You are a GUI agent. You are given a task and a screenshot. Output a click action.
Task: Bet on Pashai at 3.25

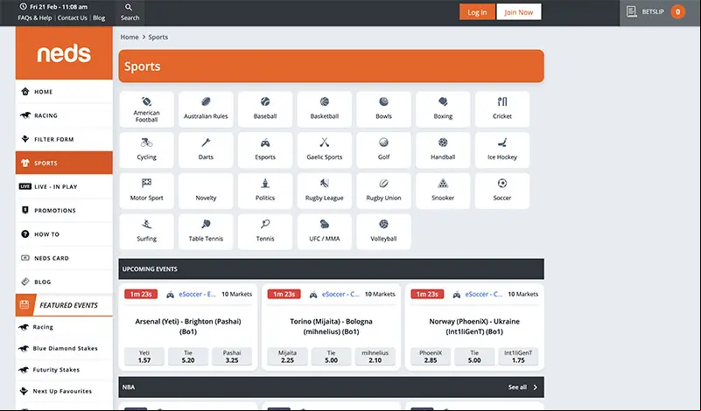tap(232, 357)
